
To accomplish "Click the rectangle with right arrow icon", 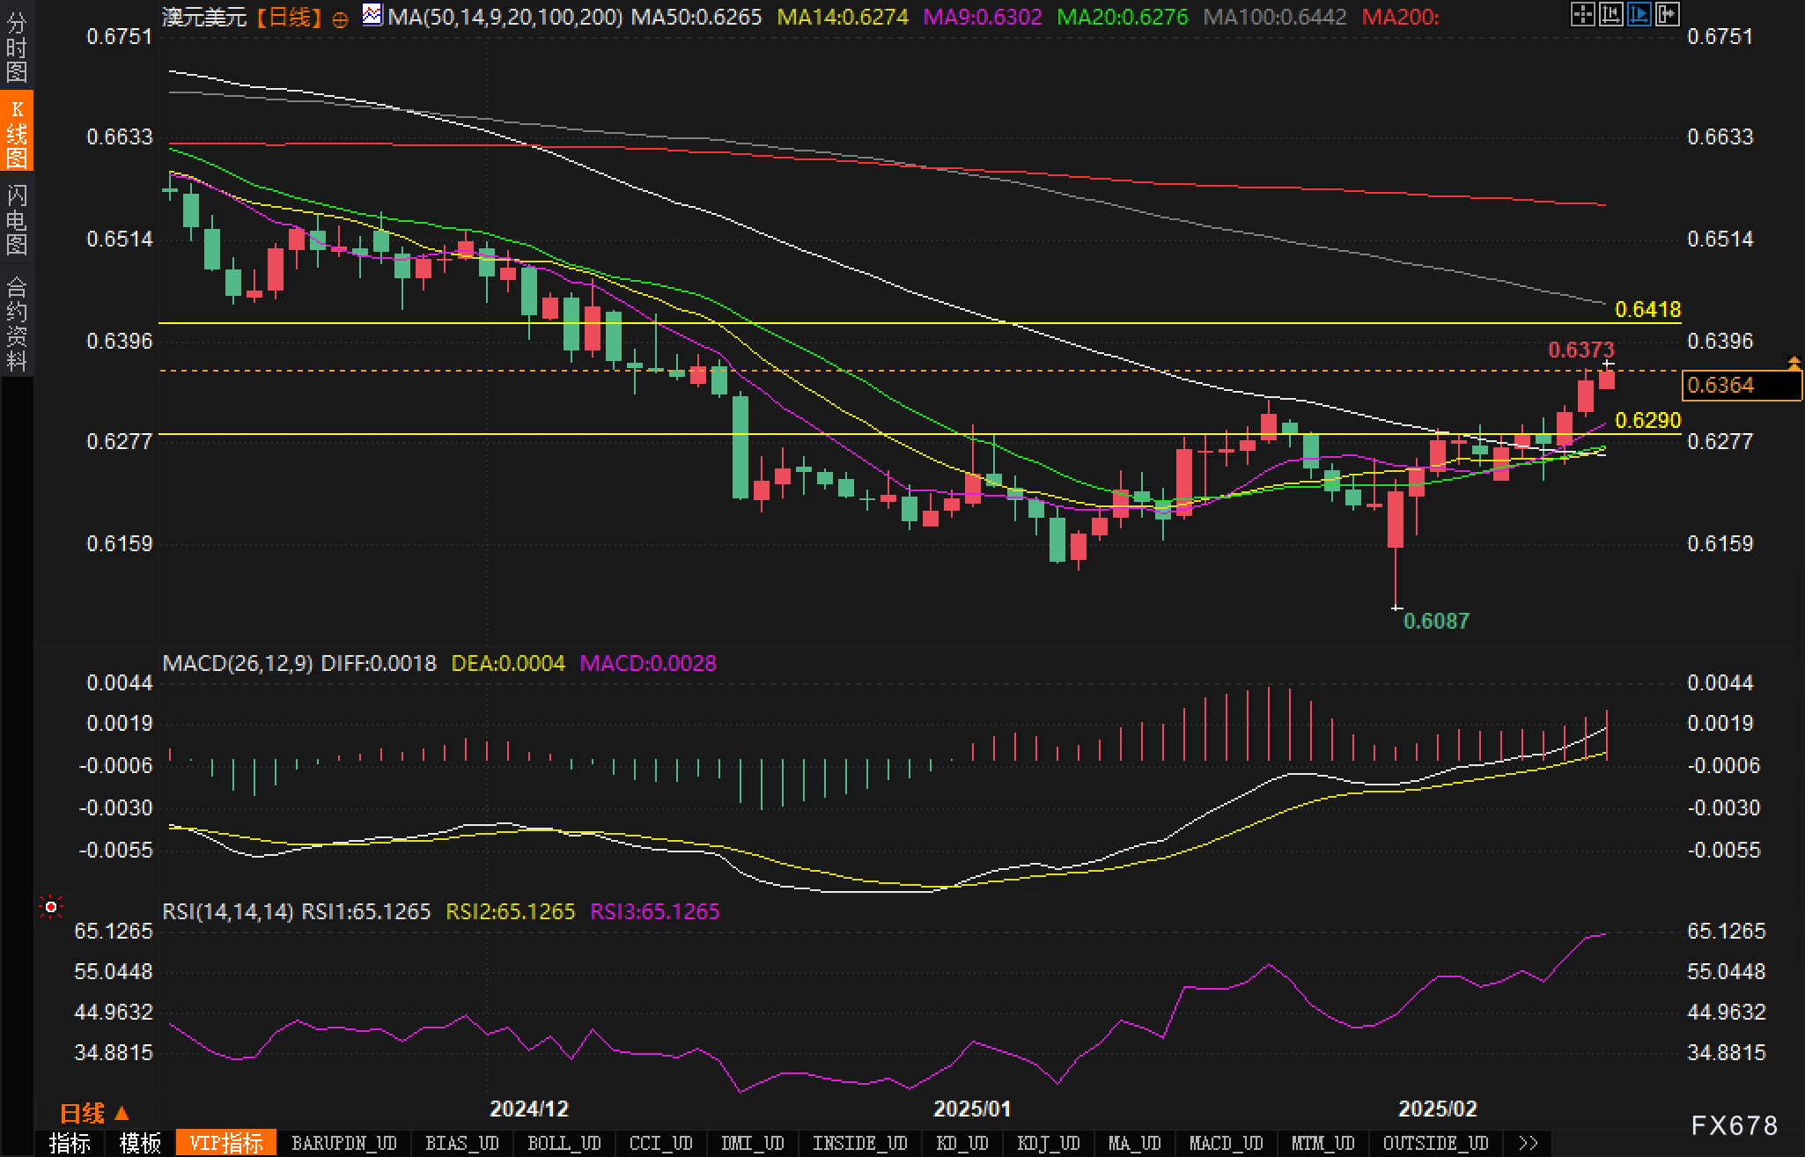I will tap(1667, 14).
